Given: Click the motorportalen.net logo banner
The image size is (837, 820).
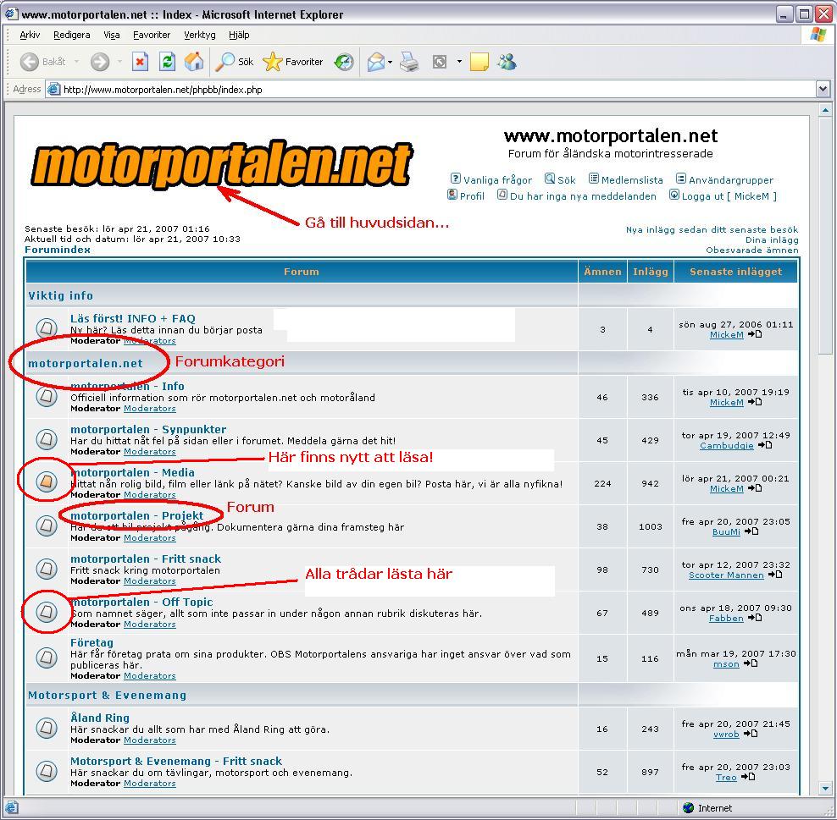Looking at the screenshot, I should [x=221, y=164].
